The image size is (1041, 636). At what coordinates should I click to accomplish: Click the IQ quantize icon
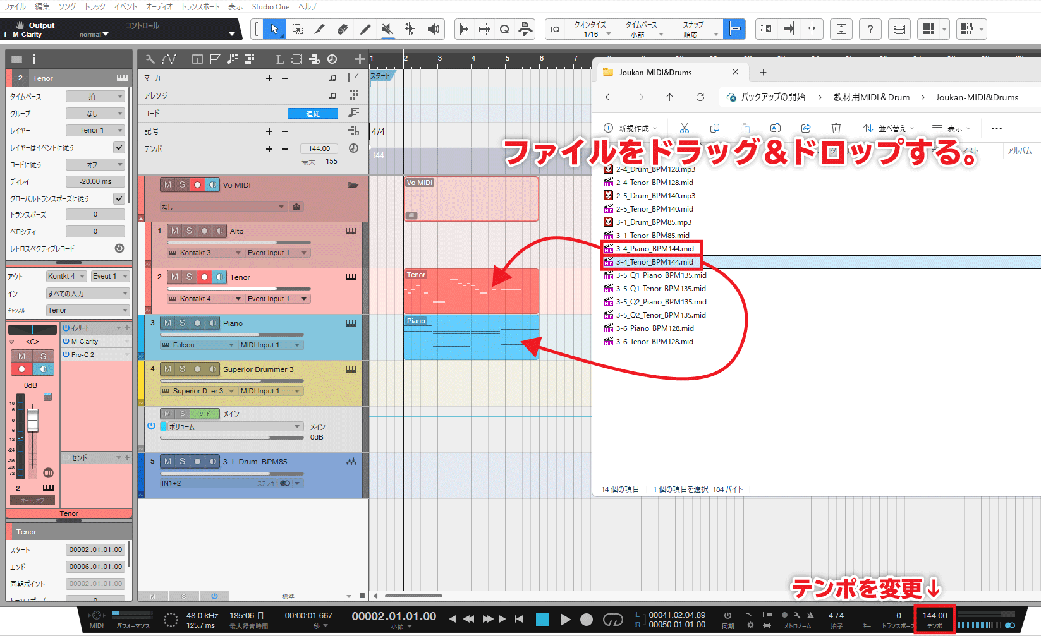tap(555, 29)
